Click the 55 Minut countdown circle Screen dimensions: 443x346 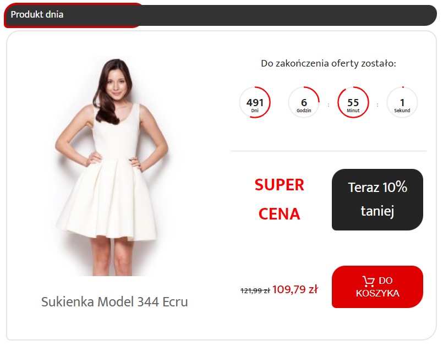[353, 102]
